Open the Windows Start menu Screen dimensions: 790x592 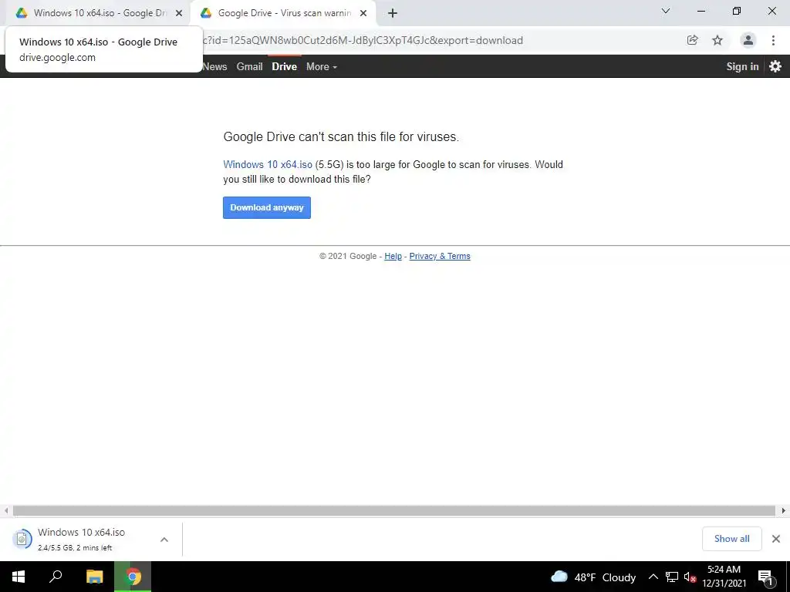tap(19, 577)
